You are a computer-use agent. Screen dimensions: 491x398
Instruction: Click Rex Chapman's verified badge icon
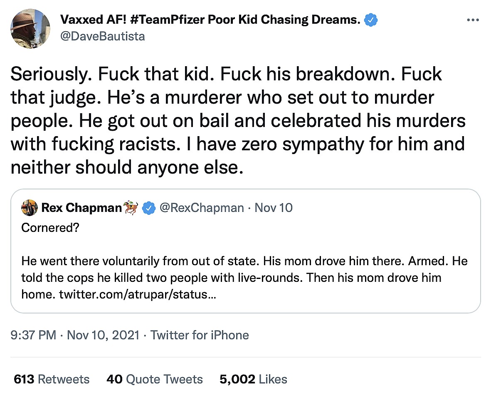tap(149, 208)
